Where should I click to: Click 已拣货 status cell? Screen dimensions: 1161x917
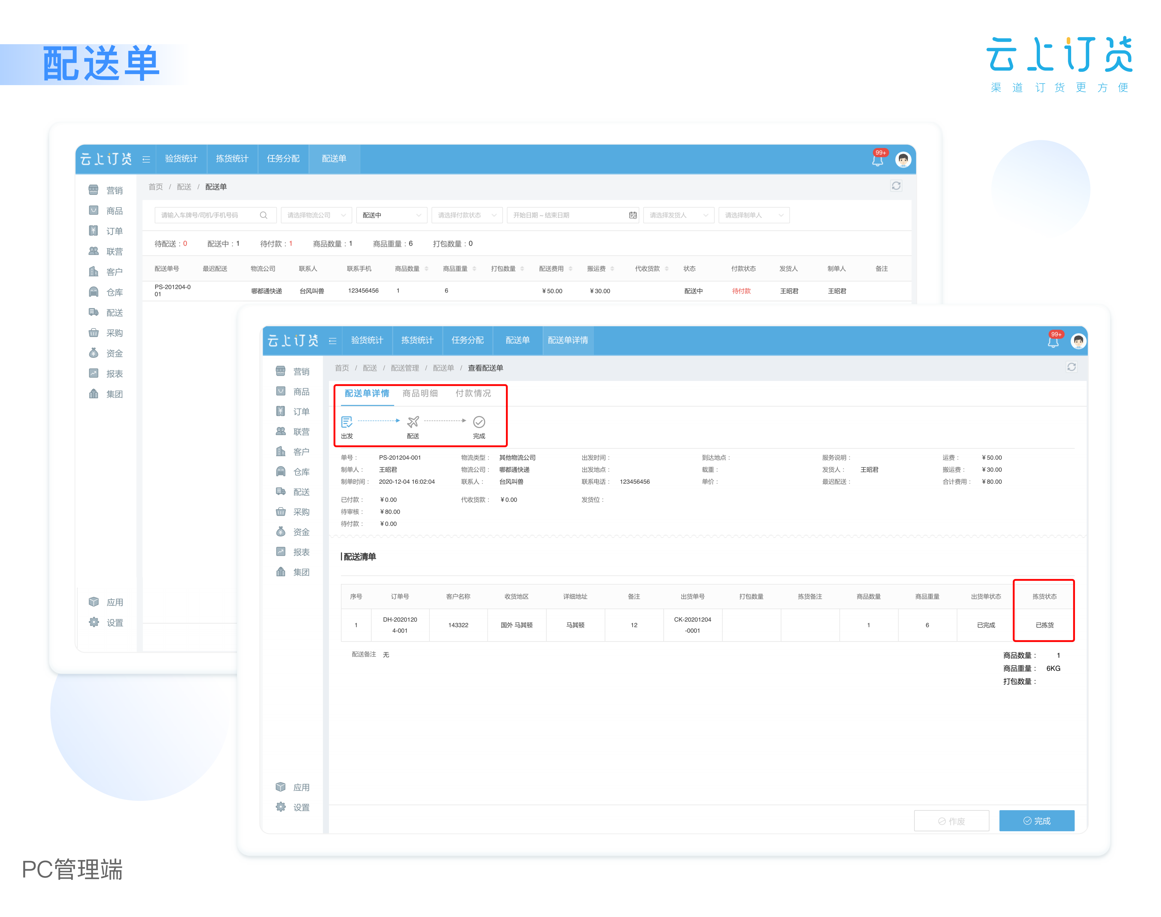1044,625
